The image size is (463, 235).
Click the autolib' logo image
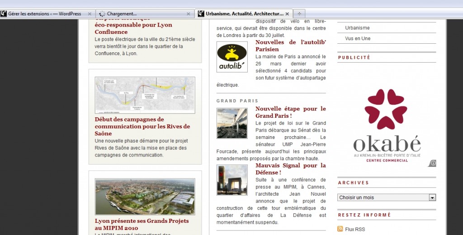pos(232,57)
